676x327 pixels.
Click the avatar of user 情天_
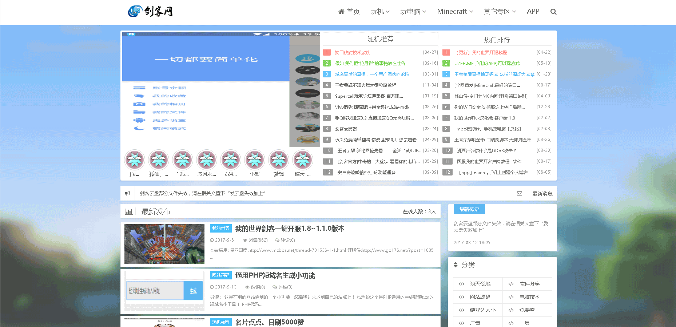(x=303, y=160)
